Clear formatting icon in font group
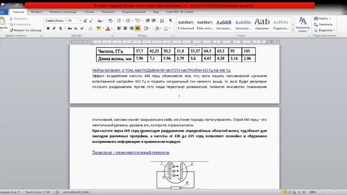This screenshot has height=195, width=347. (110, 21)
